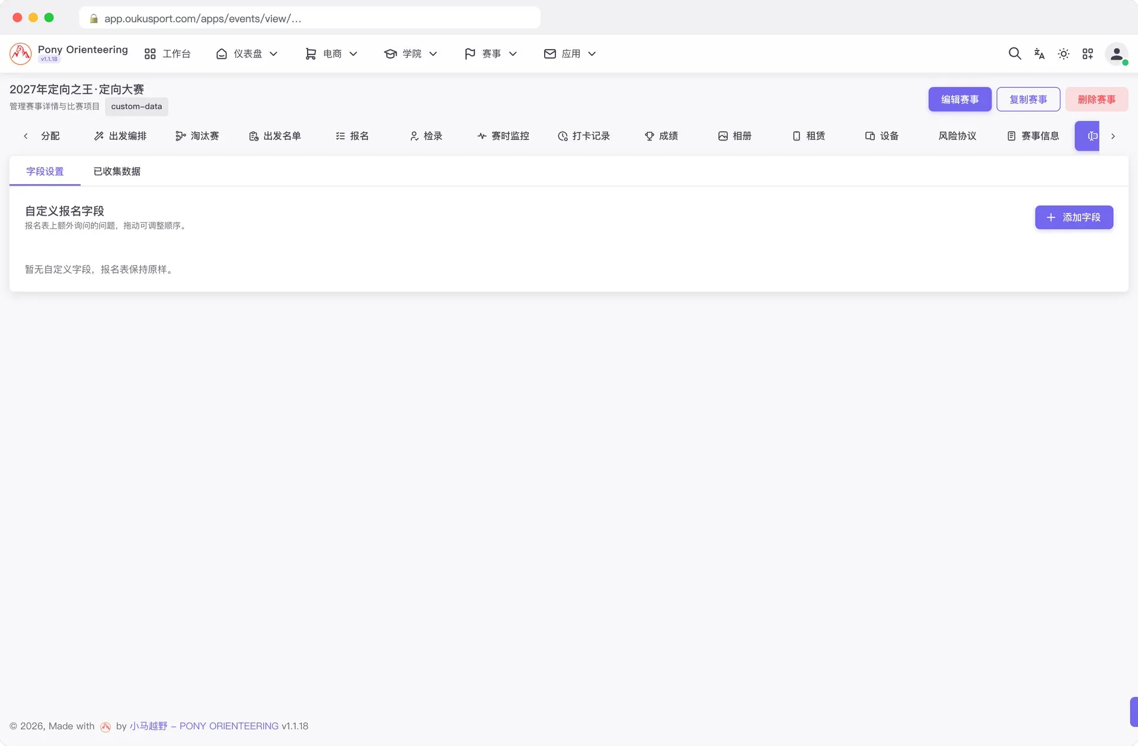This screenshot has height=746, width=1138.
Task: Expand the 应用 dropdown menu
Action: pyautogui.click(x=570, y=54)
